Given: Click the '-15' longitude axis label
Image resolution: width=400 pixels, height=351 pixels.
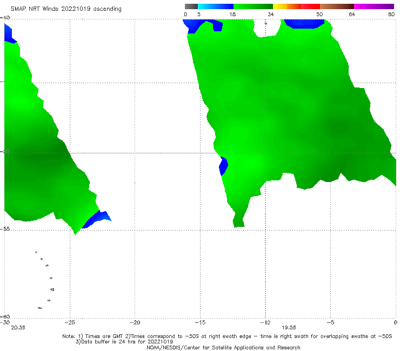Looking at the screenshot, I should [x=200, y=322].
